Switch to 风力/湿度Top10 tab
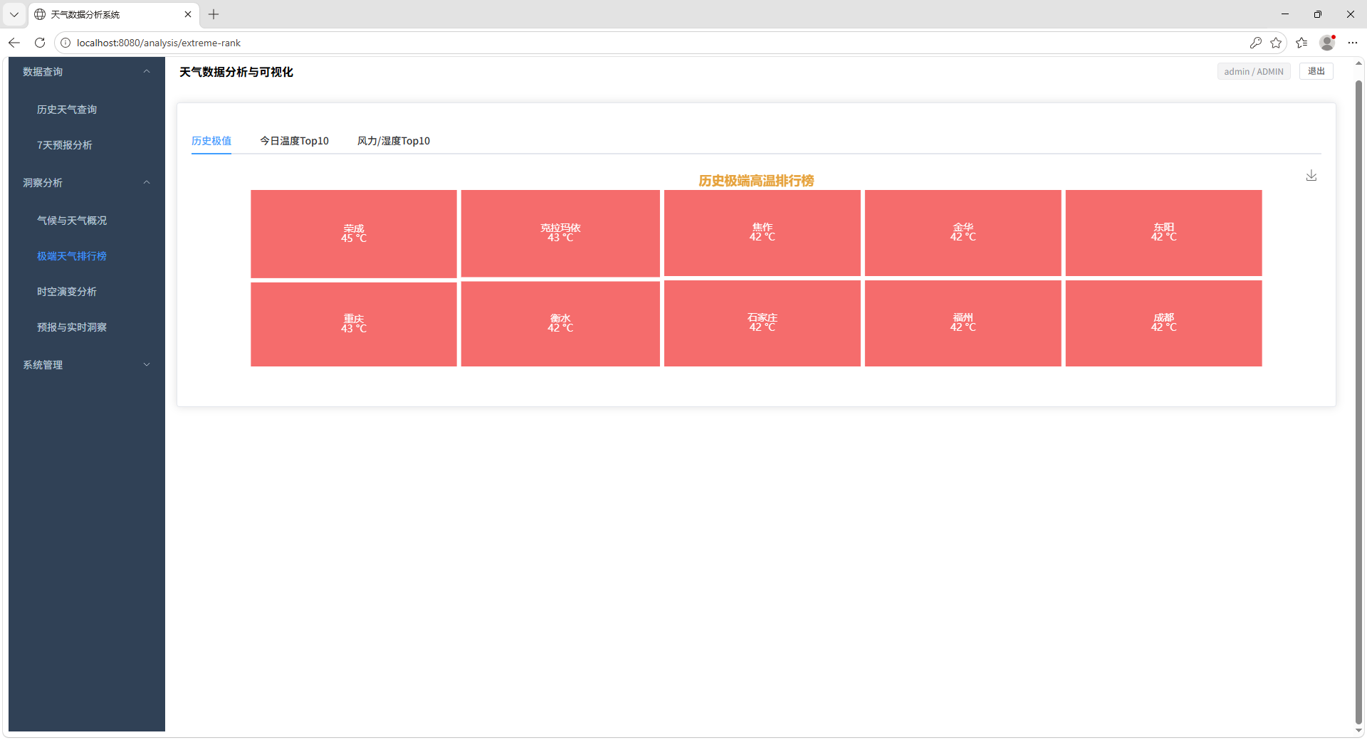The height and width of the screenshot is (740, 1367). pos(393,141)
